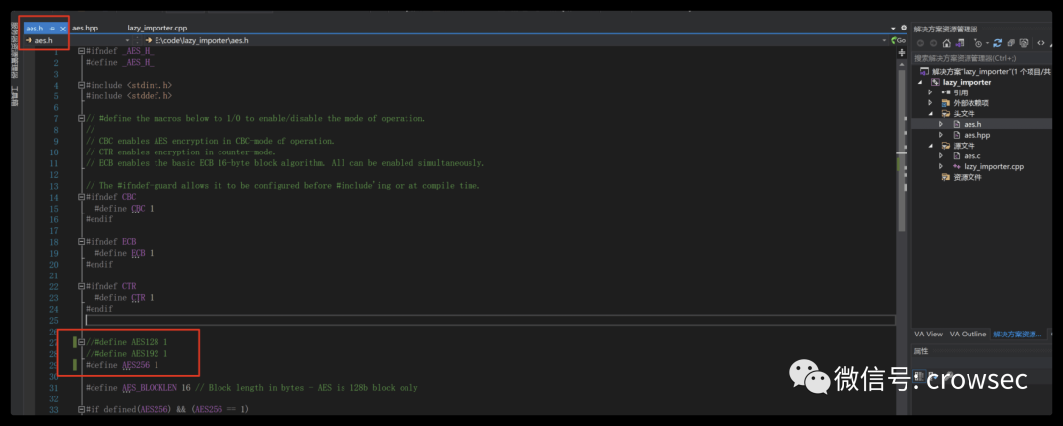Pin the aes.h tab with pin icon
Screen dimensions: 1063x426
pos(52,29)
